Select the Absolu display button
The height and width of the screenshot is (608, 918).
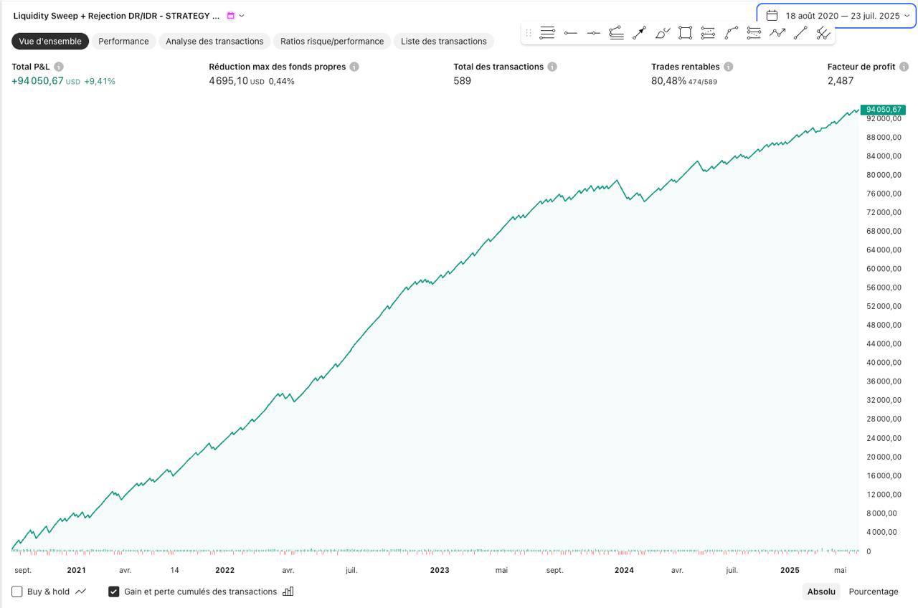click(821, 592)
